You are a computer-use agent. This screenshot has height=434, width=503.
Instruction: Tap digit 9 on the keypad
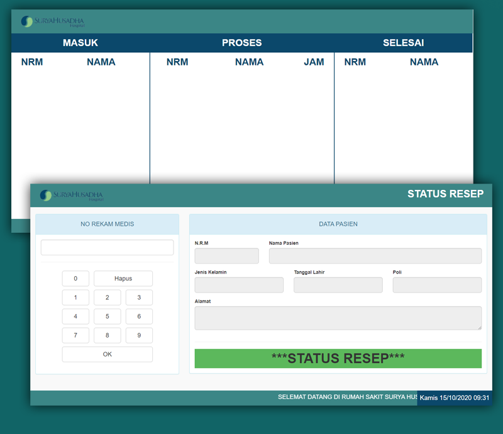139,335
